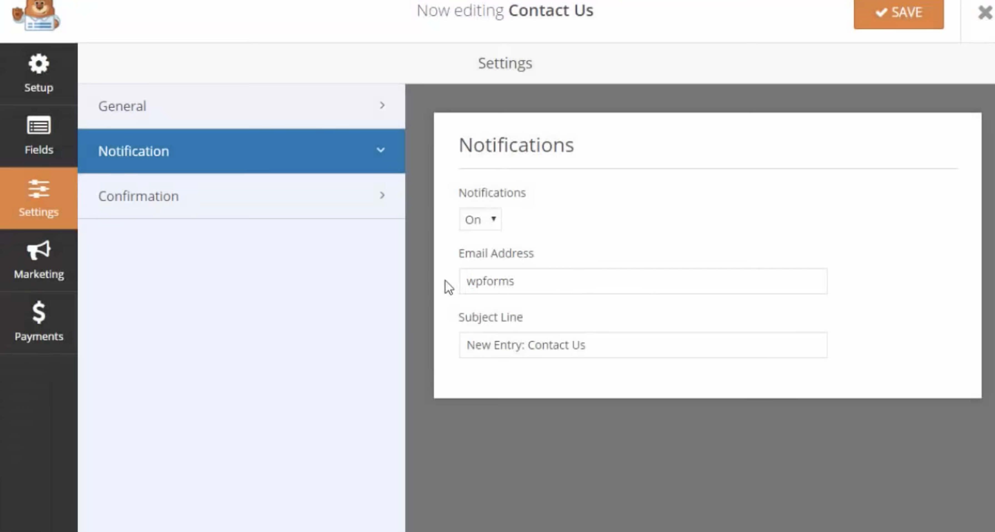Open the Notifications On dropdown
This screenshot has height=532, width=995.
480,219
